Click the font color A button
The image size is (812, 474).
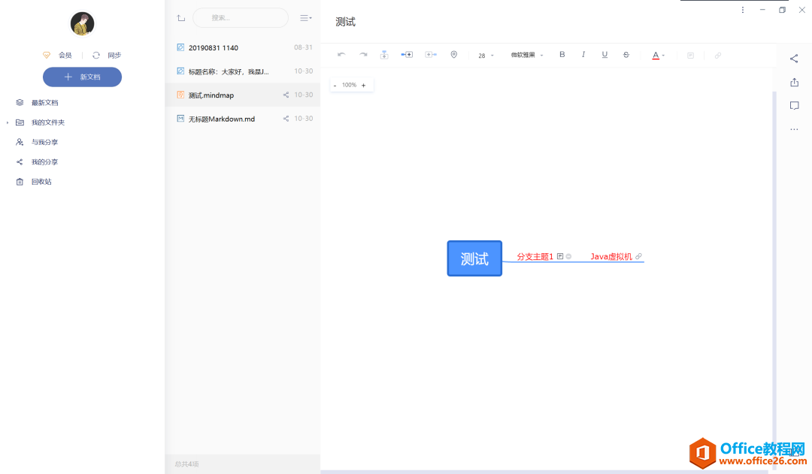656,55
